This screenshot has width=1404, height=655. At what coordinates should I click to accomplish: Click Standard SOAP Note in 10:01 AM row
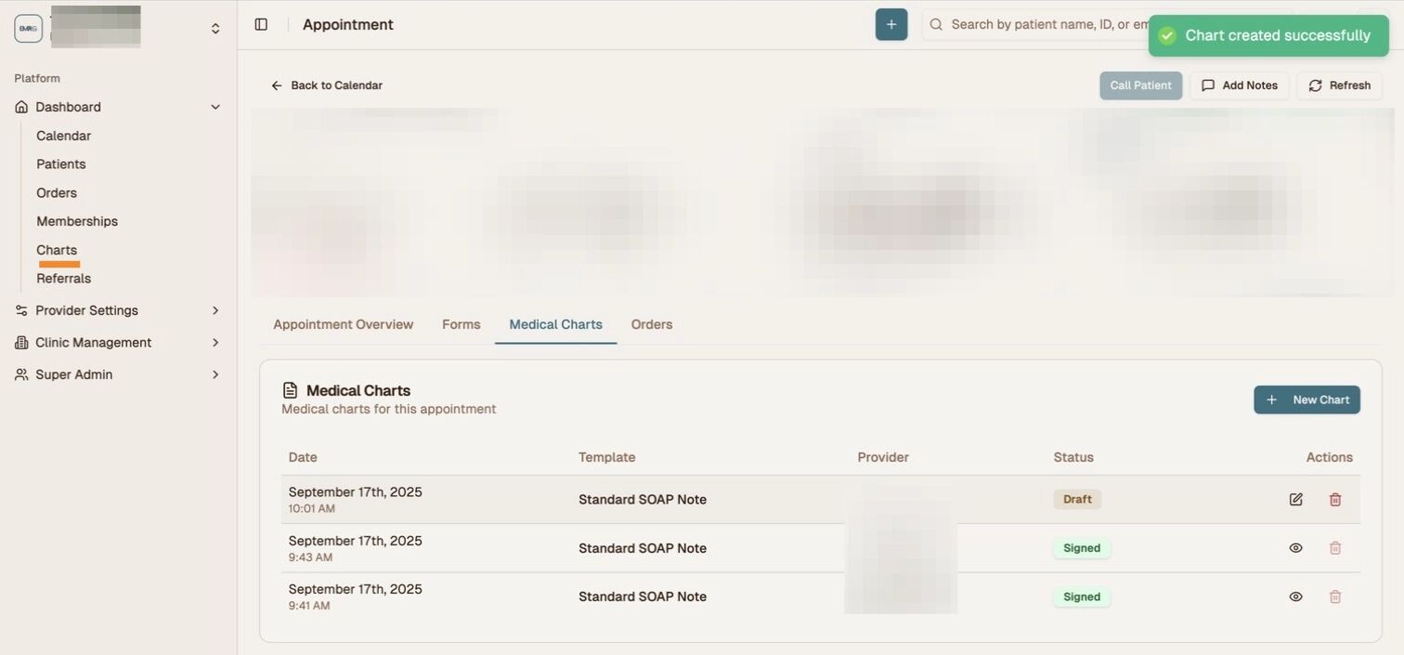pos(643,500)
